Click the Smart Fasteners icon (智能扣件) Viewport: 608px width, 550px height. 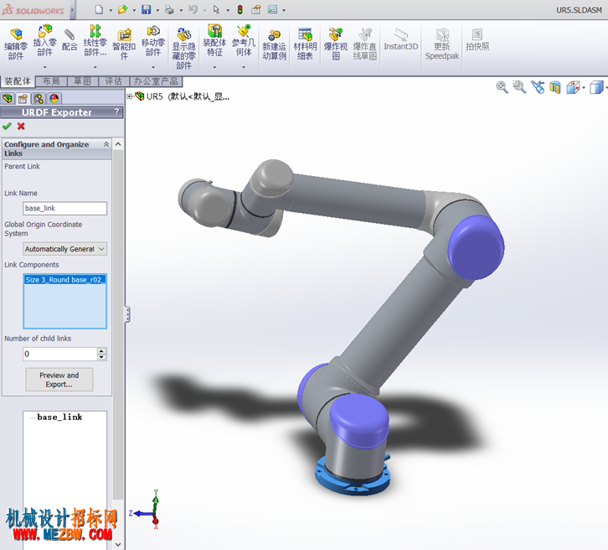(124, 44)
